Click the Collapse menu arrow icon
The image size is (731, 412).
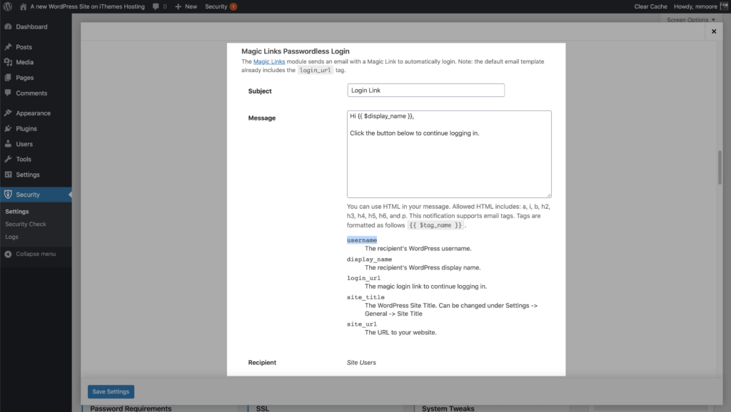tap(8, 254)
